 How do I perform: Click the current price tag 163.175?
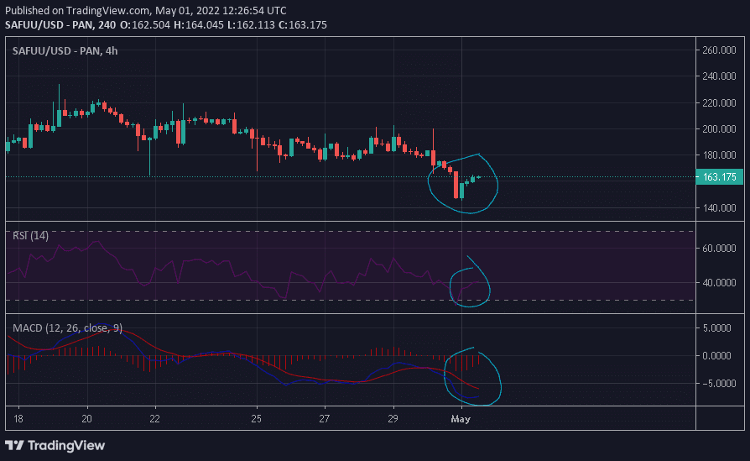pyautogui.click(x=719, y=177)
